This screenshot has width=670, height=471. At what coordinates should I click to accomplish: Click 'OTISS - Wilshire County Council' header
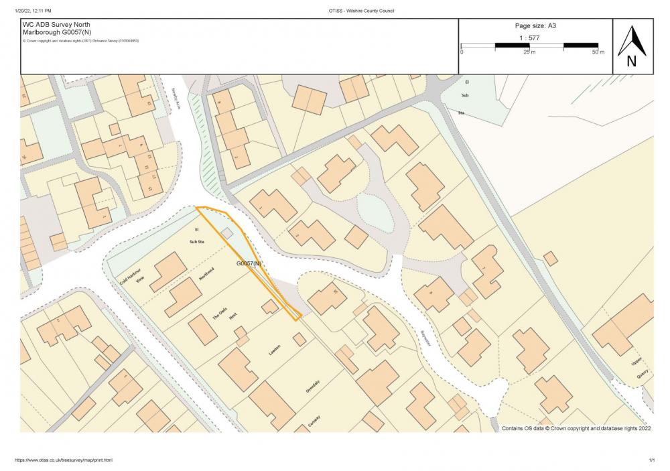pyautogui.click(x=360, y=11)
